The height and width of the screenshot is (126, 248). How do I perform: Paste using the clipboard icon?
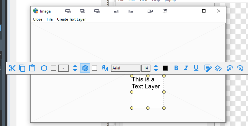[32, 68]
